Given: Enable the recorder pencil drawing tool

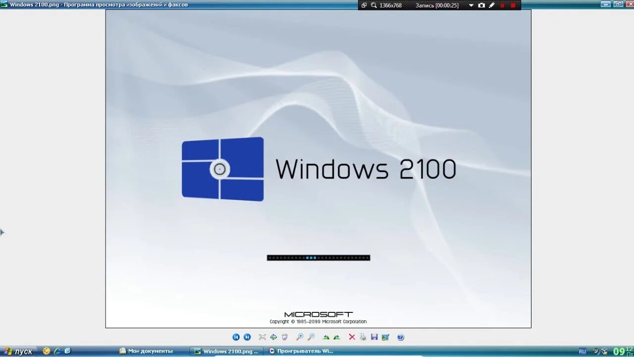Looking at the screenshot, I should (492, 5).
